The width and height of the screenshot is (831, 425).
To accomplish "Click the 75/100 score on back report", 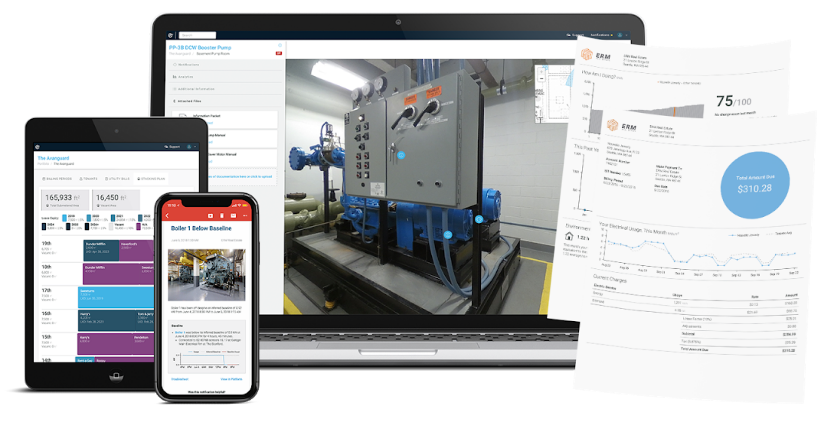I will coord(733,101).
